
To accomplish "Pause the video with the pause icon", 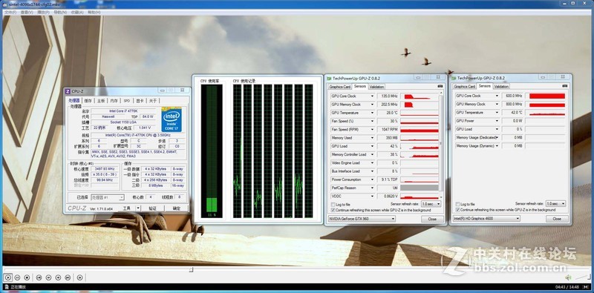I will coord(18,277).
